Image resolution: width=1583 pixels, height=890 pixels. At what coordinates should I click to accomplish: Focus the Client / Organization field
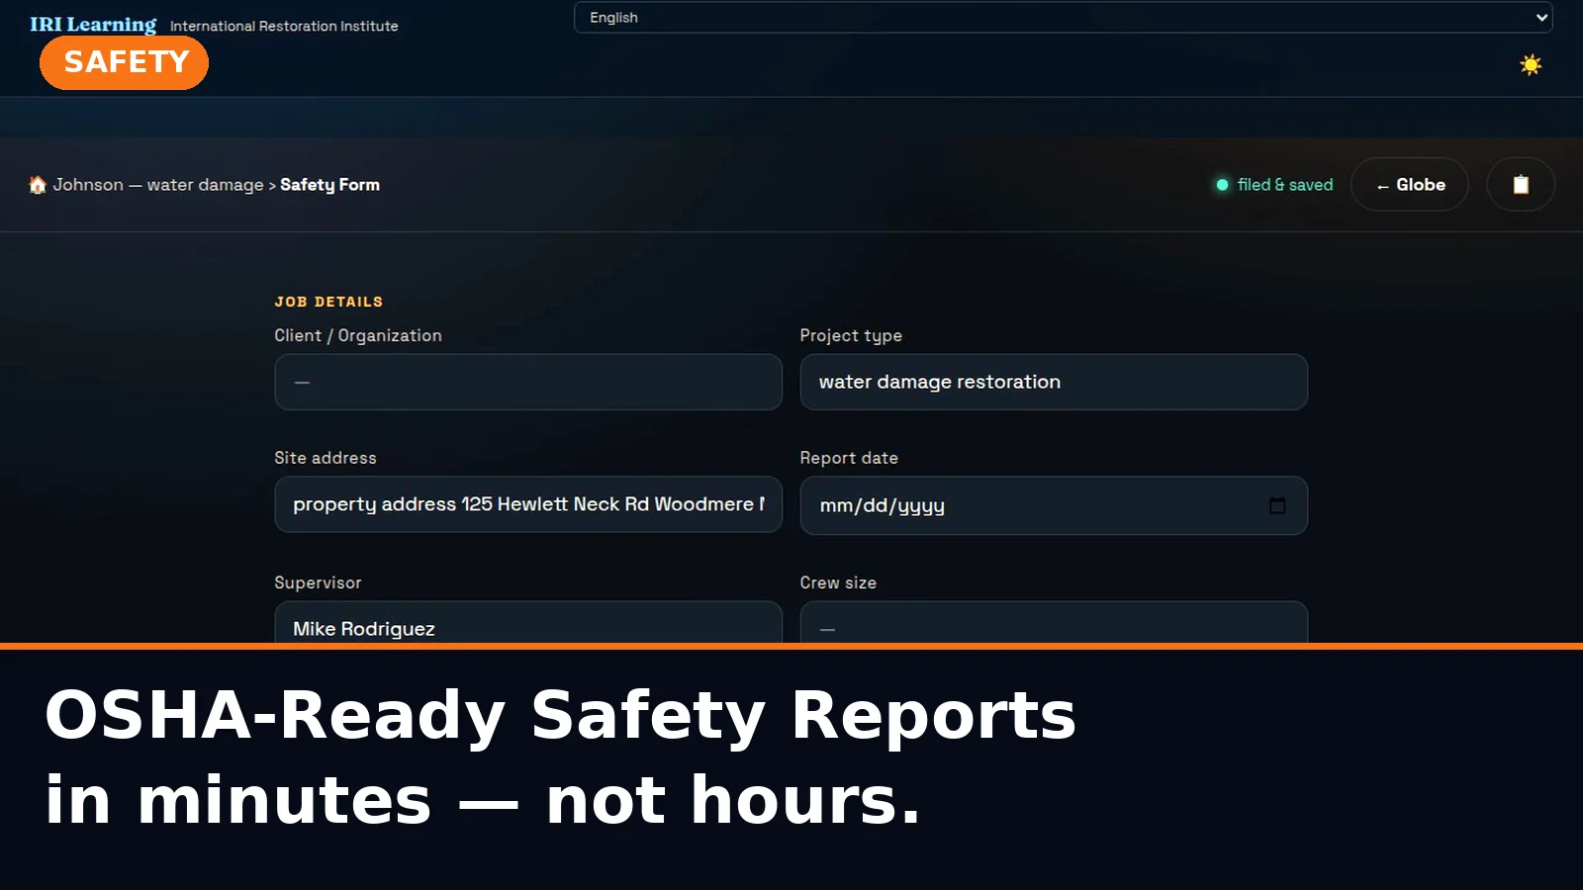pyautogui.click(x=528, y=382)
